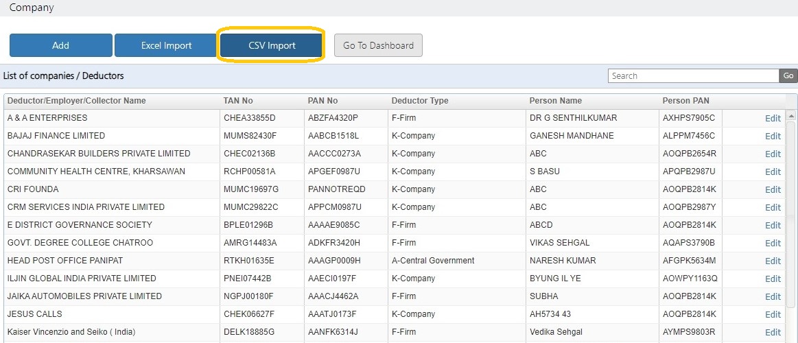Click the scrollbar up arrow of the list

pos(791,115)
